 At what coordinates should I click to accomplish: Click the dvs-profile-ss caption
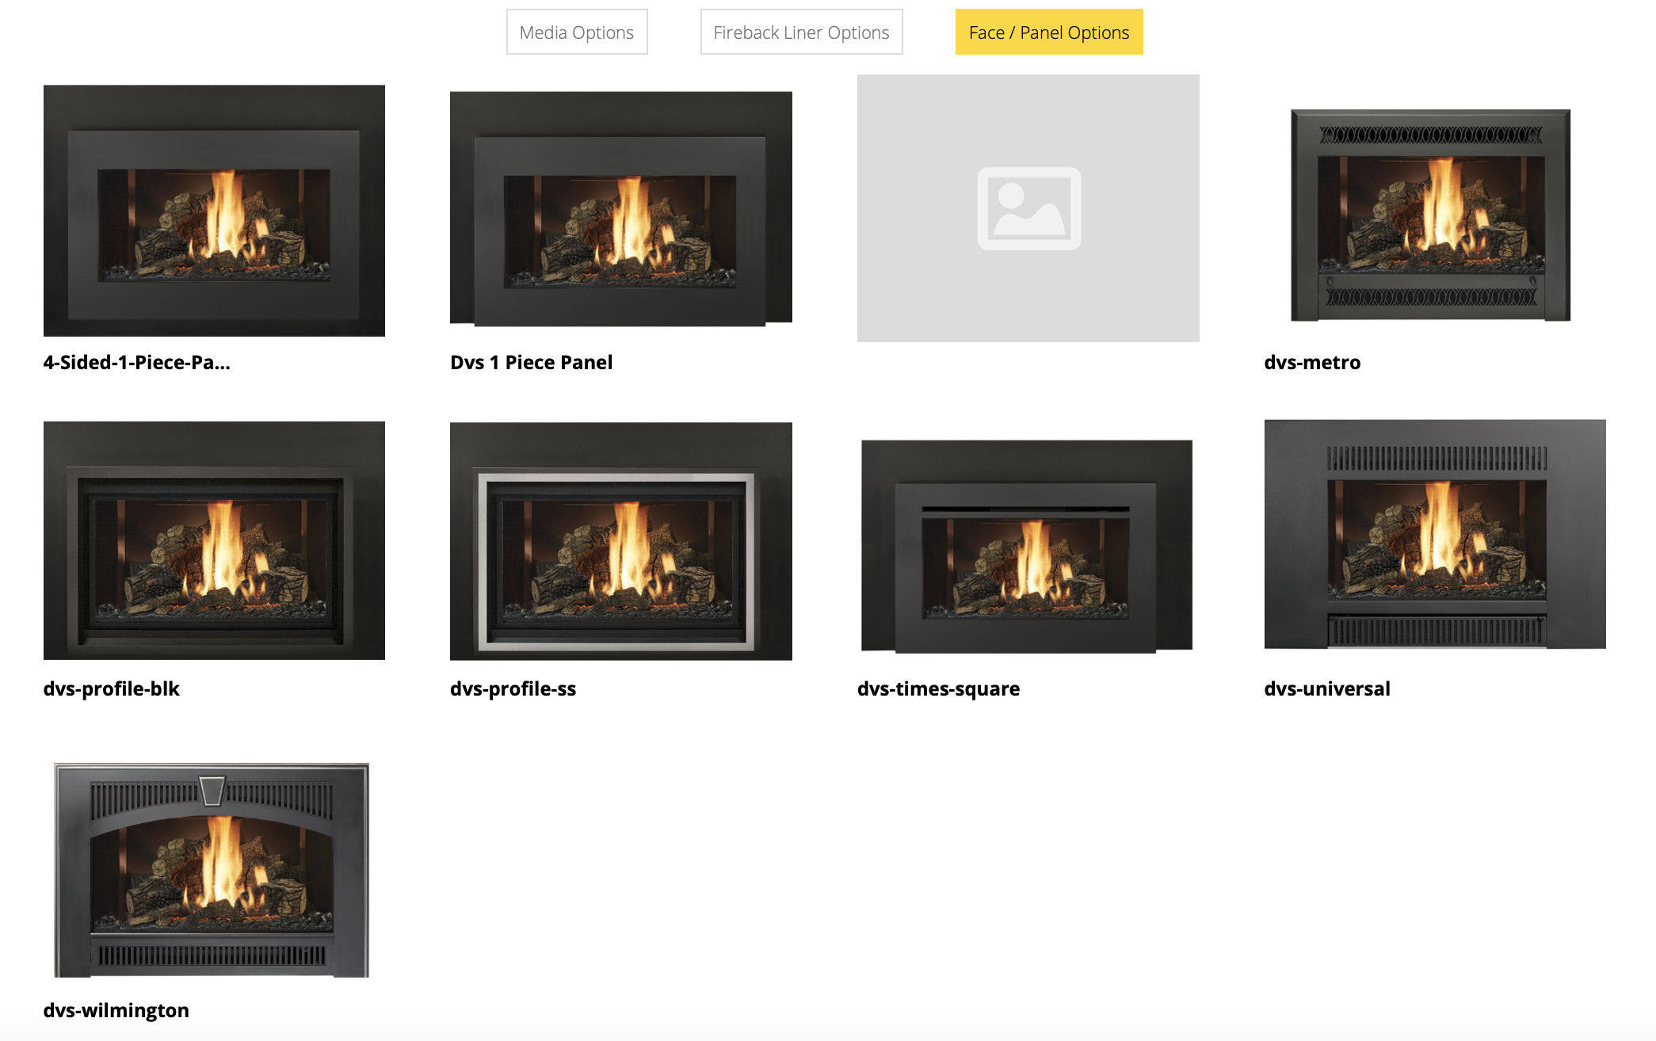click(513, 688)
